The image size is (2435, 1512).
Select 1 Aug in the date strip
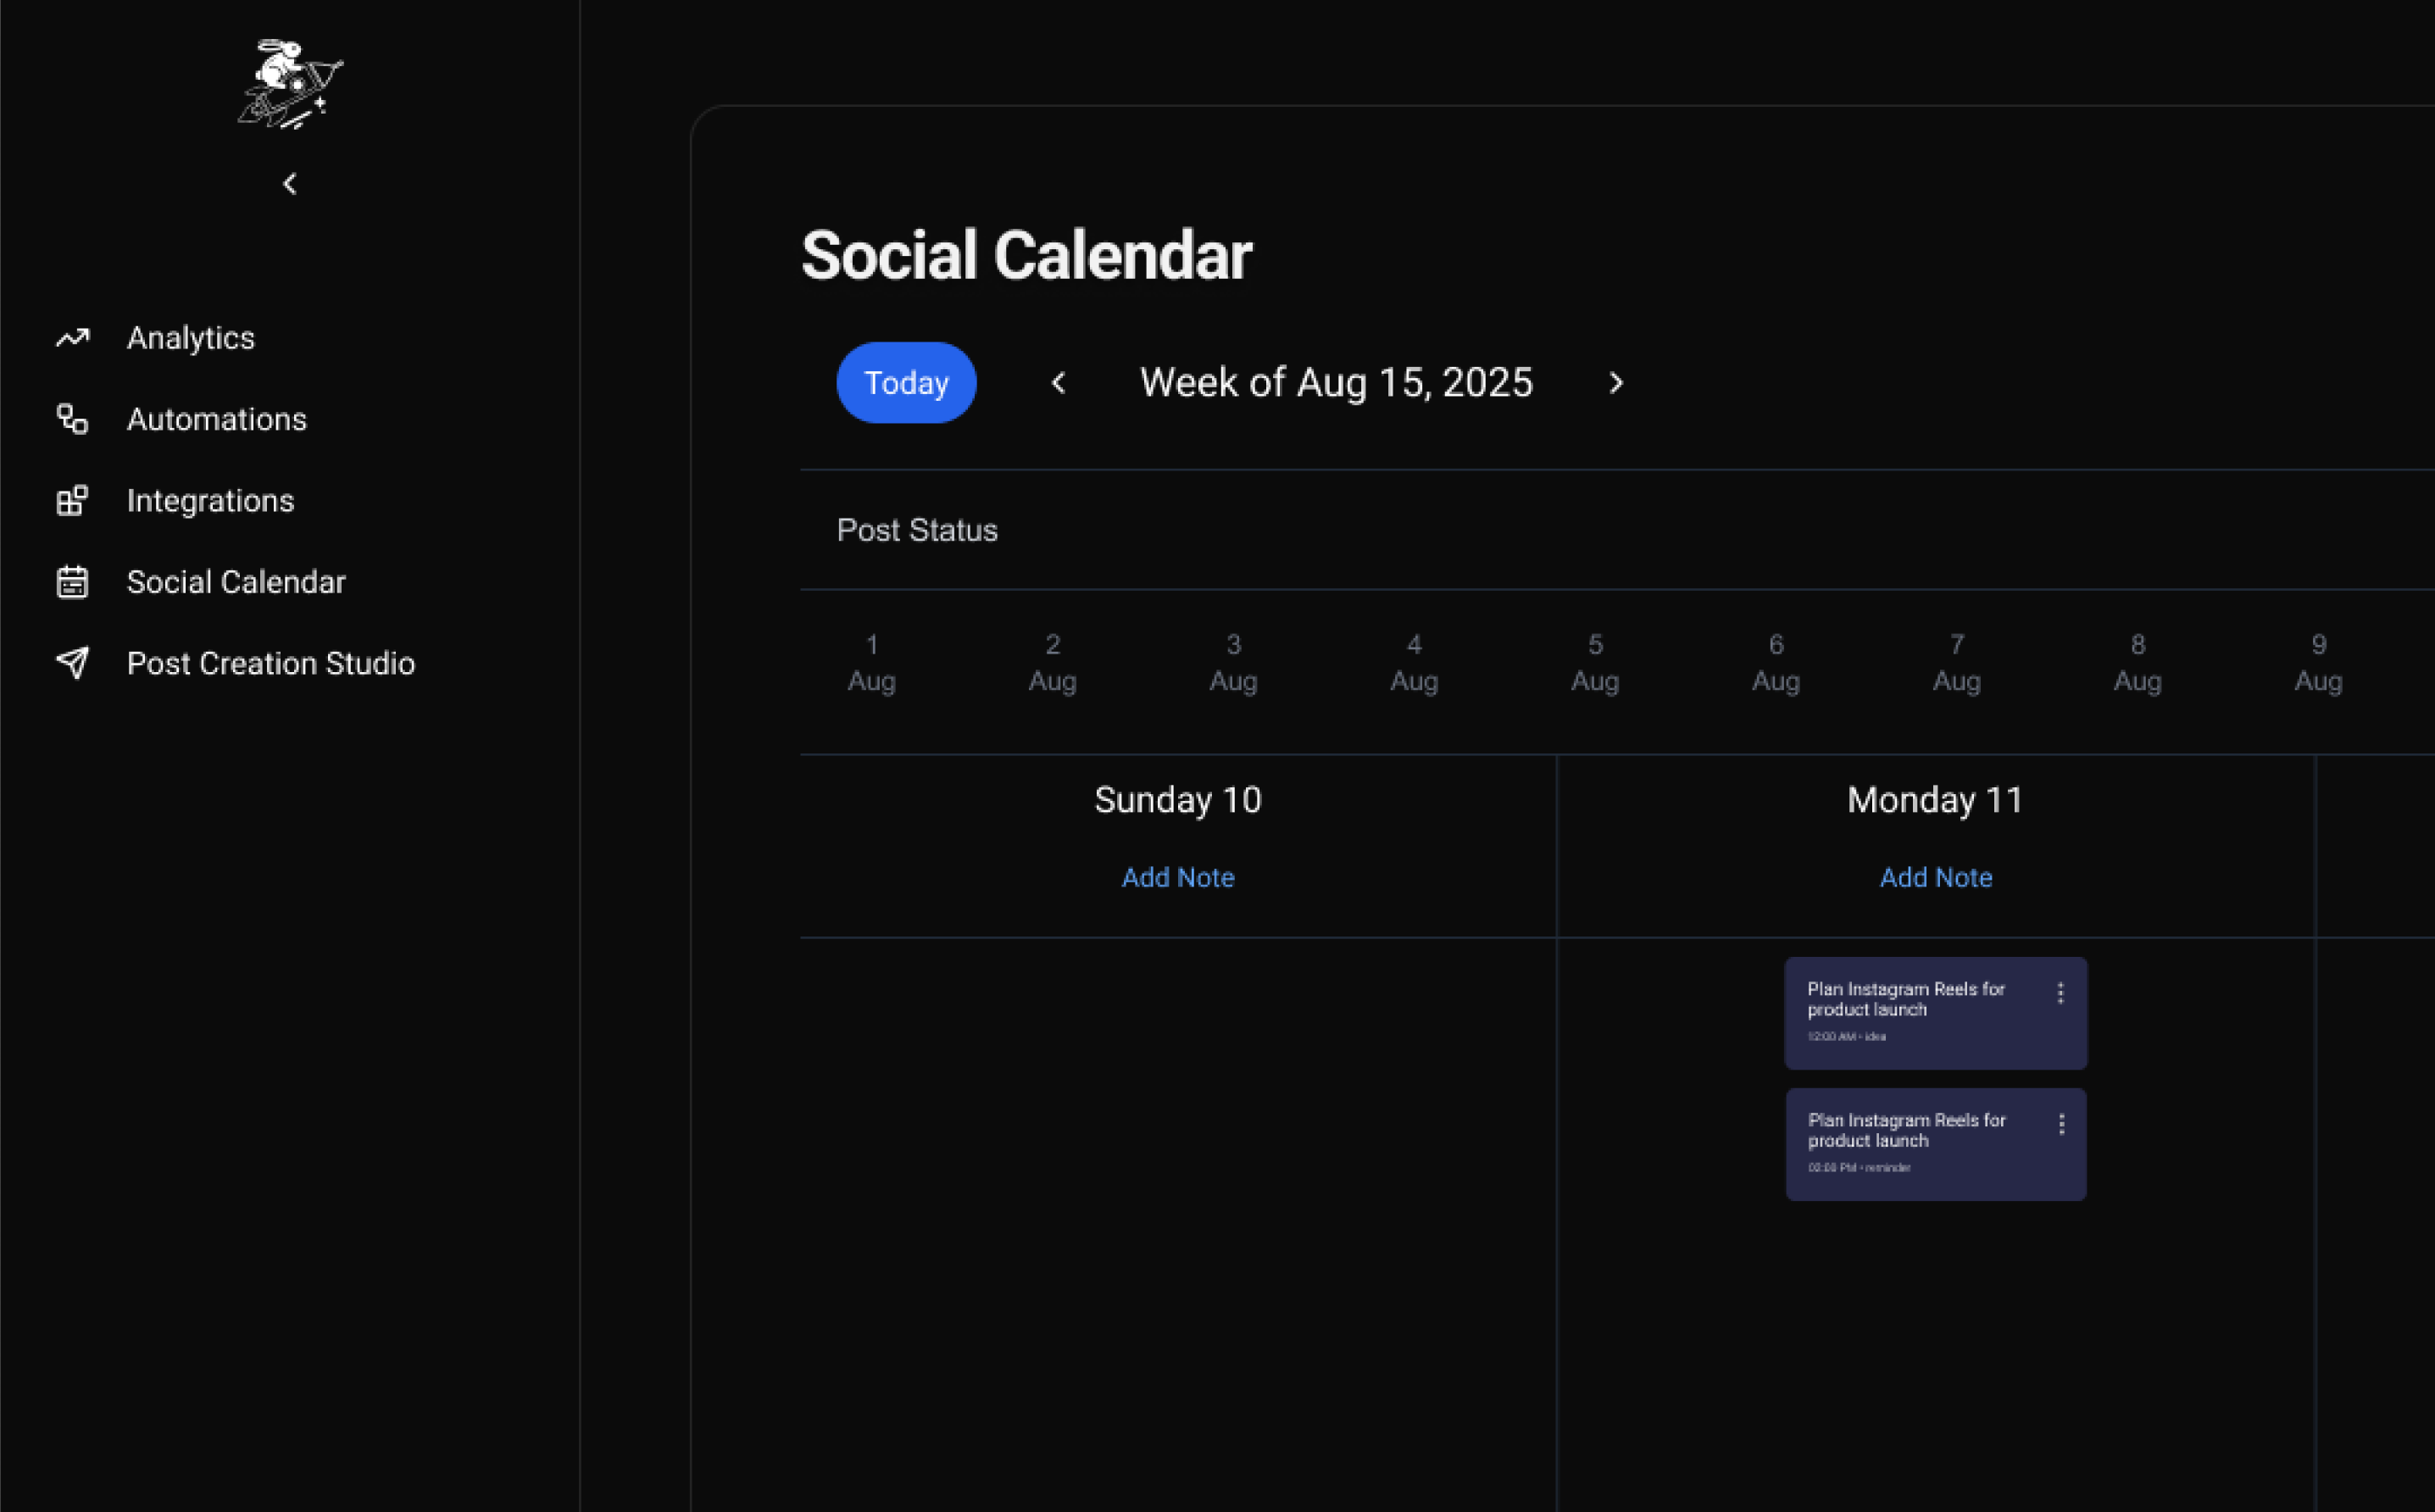click(871, 662)
